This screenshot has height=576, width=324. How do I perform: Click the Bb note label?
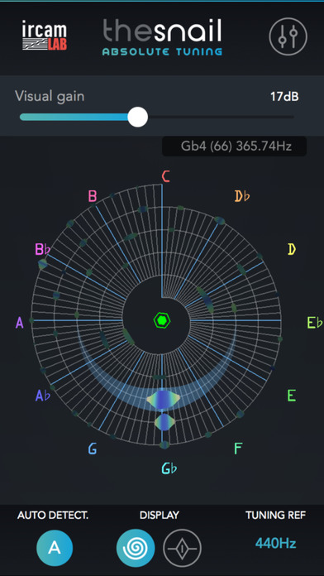pyautogui.click(x=42, y=250)
